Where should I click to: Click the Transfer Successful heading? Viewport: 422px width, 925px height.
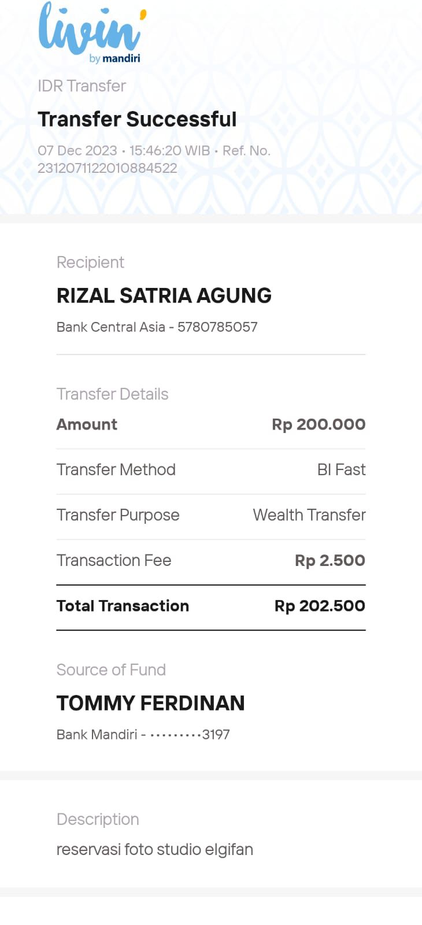(137, 119)
